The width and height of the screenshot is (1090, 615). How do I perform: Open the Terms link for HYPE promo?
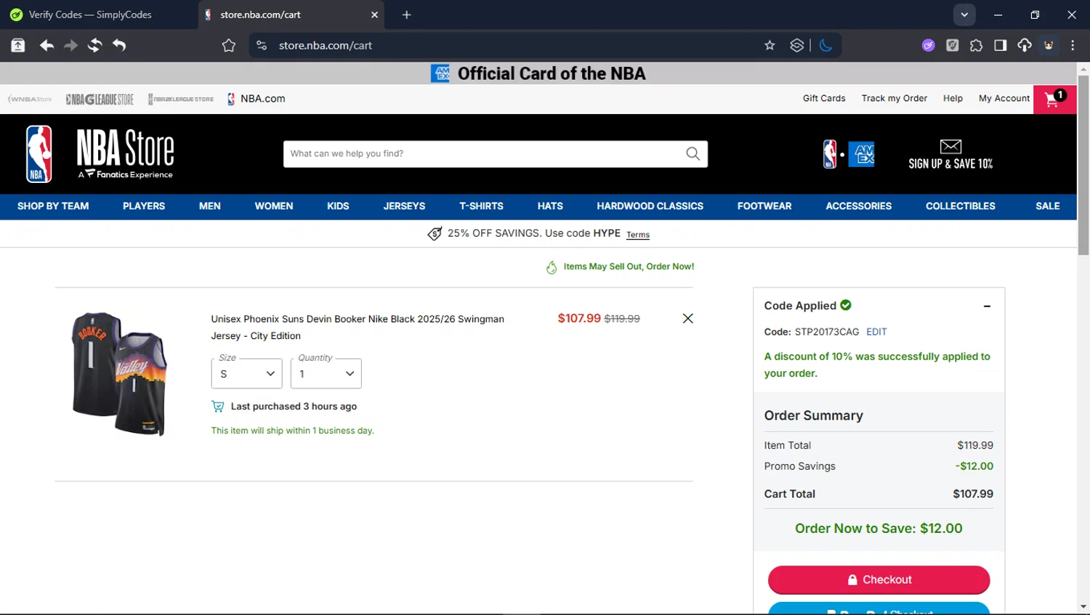point(638,235)
